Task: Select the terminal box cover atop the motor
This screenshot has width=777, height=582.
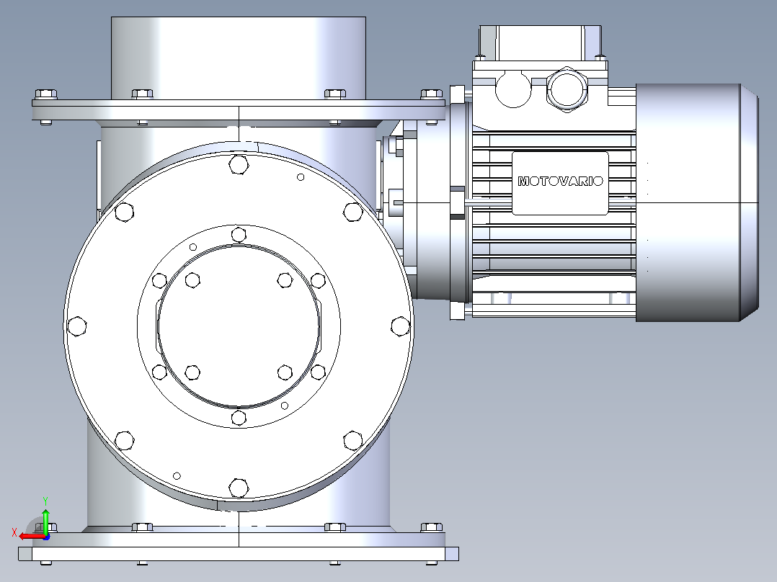Action: point(540,43)
